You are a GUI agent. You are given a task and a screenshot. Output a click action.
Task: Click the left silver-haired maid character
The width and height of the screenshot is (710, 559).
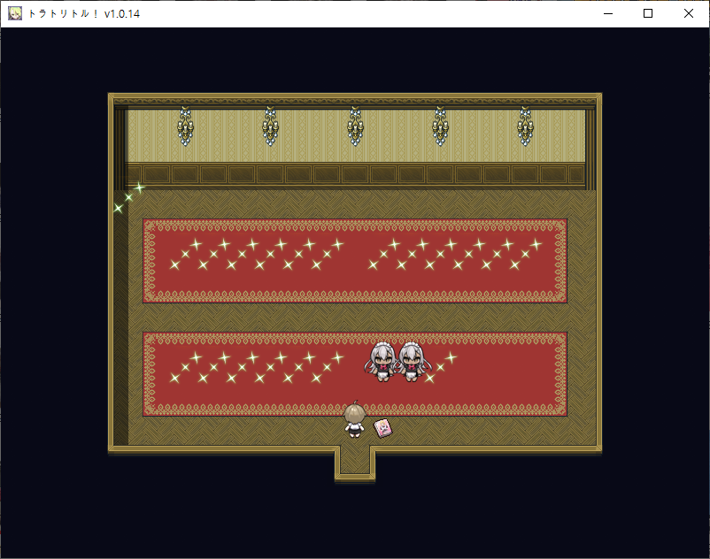click(382, 362)
